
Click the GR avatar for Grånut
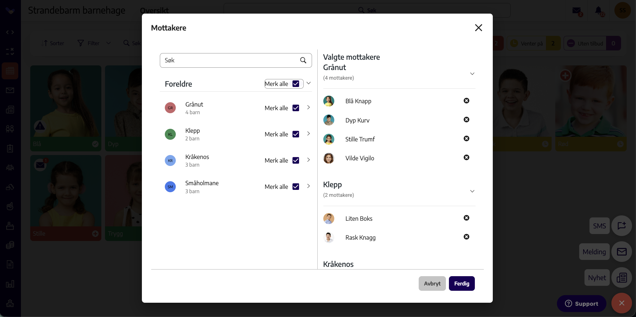(x=170, y=108)
